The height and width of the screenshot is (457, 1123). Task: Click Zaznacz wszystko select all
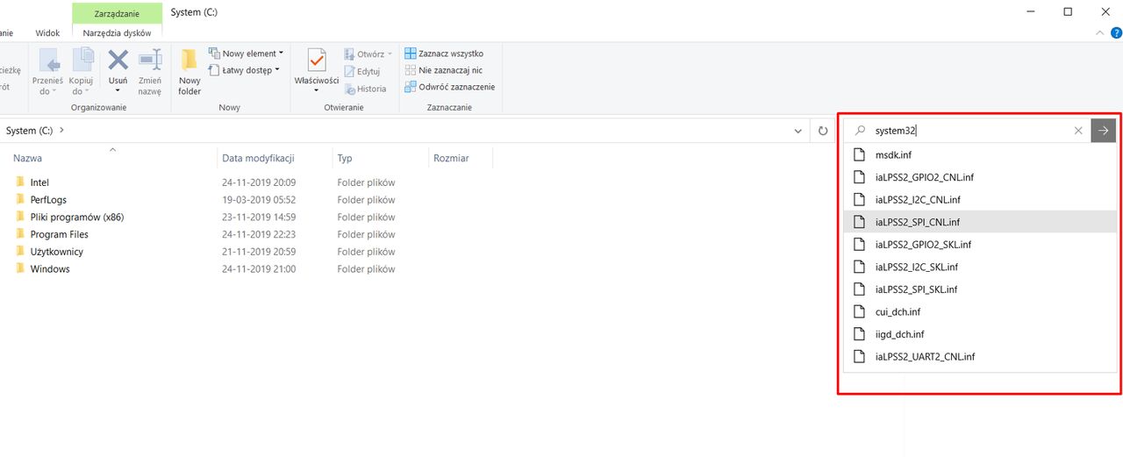[x=444, y=54]
